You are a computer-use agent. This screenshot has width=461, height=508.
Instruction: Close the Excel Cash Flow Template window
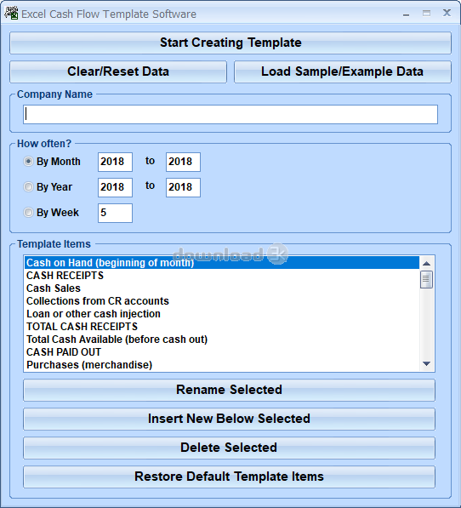[447, 13]
